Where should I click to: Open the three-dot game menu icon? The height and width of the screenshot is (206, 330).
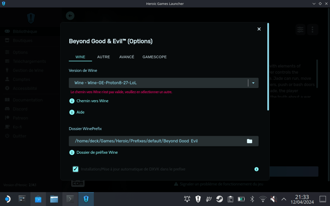[x=312, y=30]
